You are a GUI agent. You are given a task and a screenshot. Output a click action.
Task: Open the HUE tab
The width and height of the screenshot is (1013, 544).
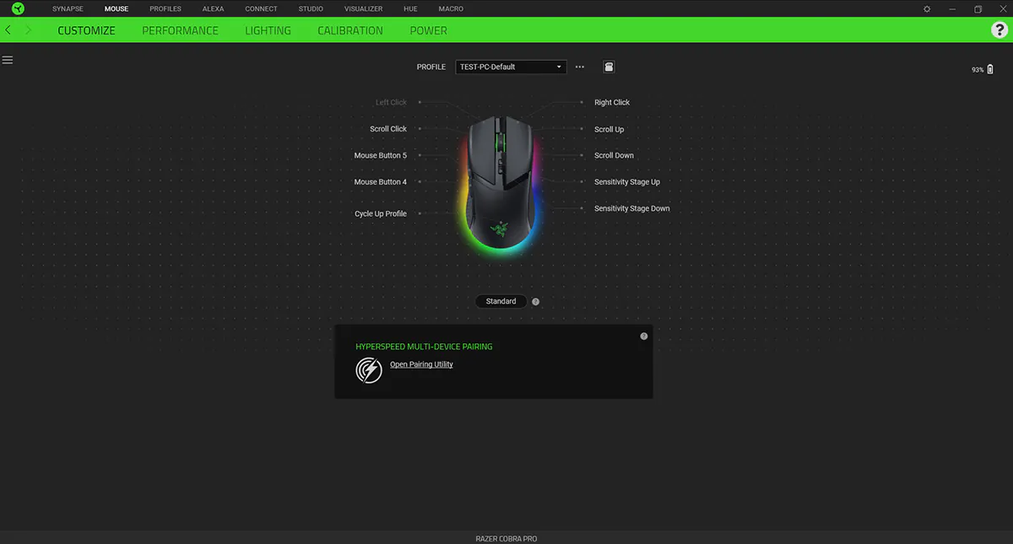[410, 8]
